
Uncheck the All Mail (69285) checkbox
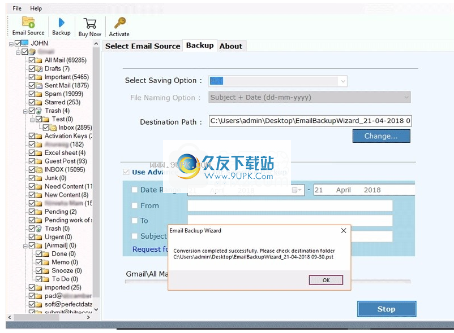[x=32, y=60]
